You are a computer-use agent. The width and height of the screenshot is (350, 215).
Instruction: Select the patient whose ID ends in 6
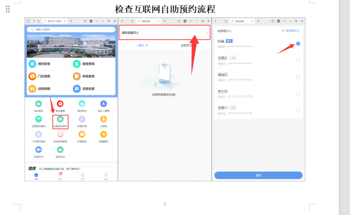pos(298,110)
